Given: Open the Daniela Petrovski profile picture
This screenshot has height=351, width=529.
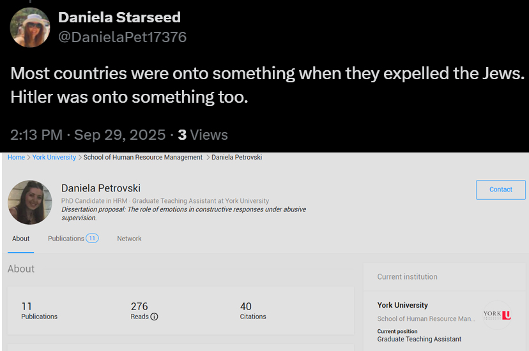Looking at the screenshot, I should pyautogui.click(x=30, y=202).
